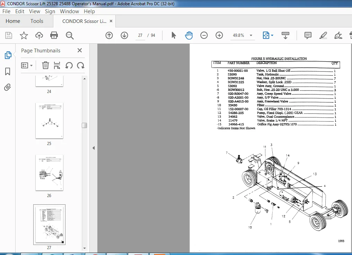Viewport: 352px width, 255px height.
Task: Click the thumbnails scrollbar handle
Action: click(85, 125)
